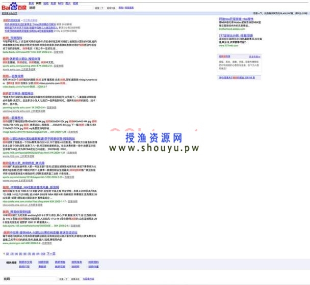Open the first related search, 姚明中文网
310x285 pixels.
point(25,262)
